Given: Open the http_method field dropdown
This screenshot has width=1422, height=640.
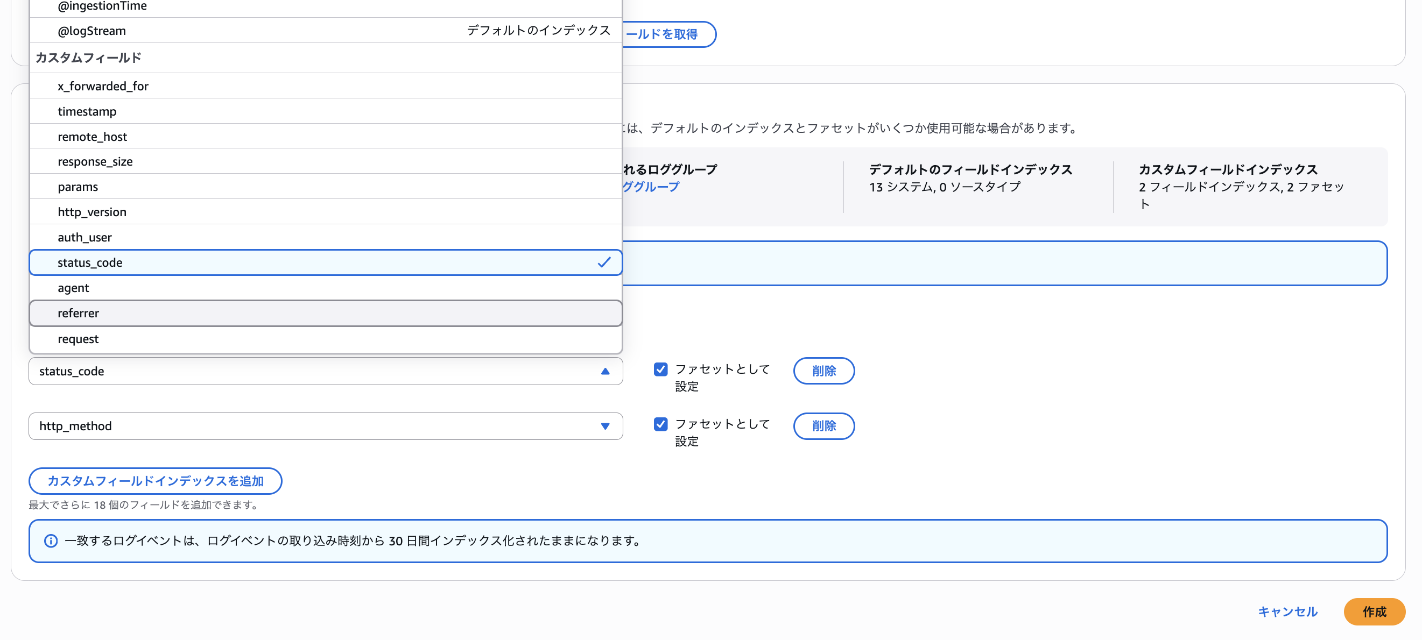Looking at the screenshot, I should (x=606, y=426).
